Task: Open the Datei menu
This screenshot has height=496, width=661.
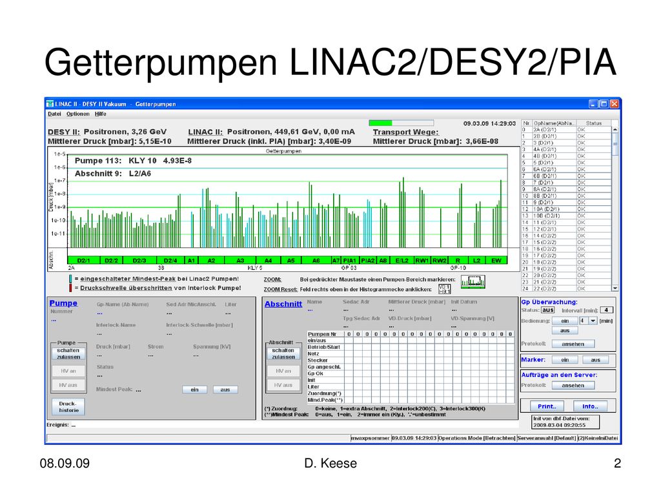Action: [54, 114]
